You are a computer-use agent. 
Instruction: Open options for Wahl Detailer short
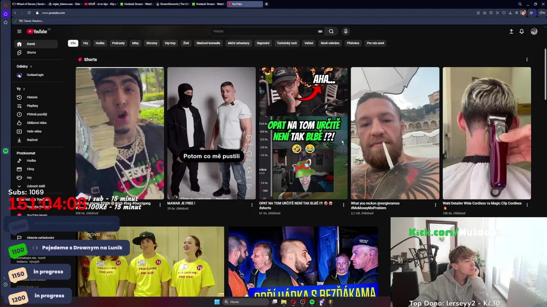tap(527, 205)
